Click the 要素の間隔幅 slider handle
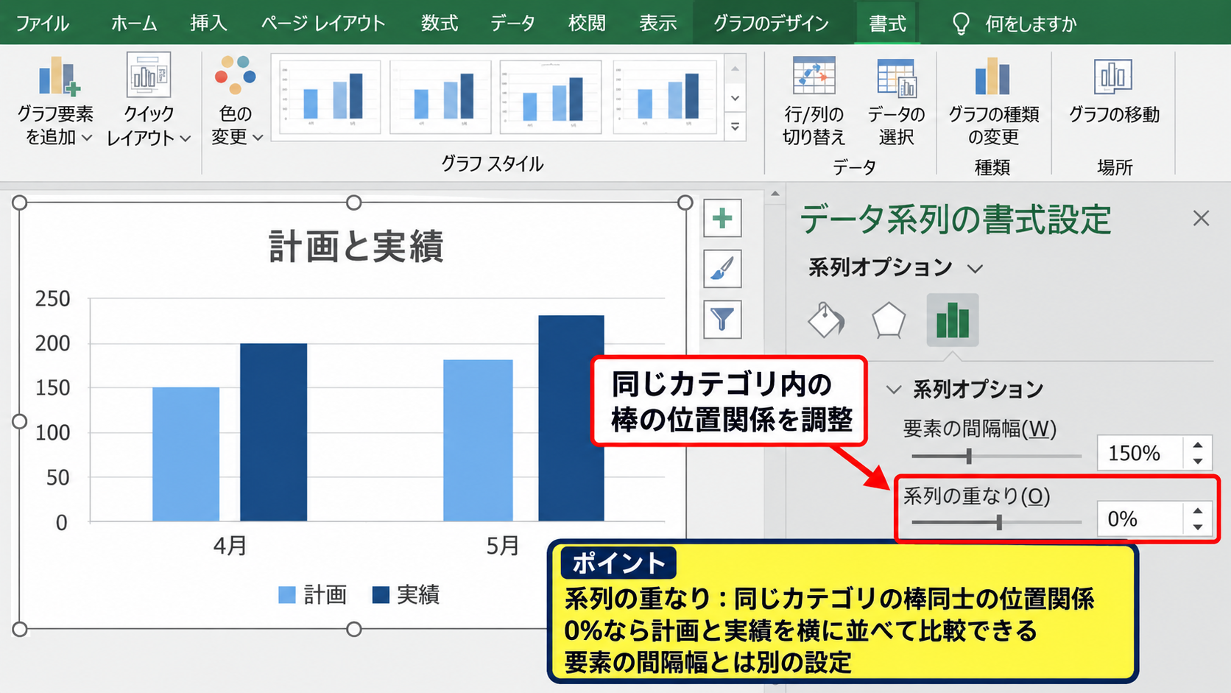 (969, 457)
